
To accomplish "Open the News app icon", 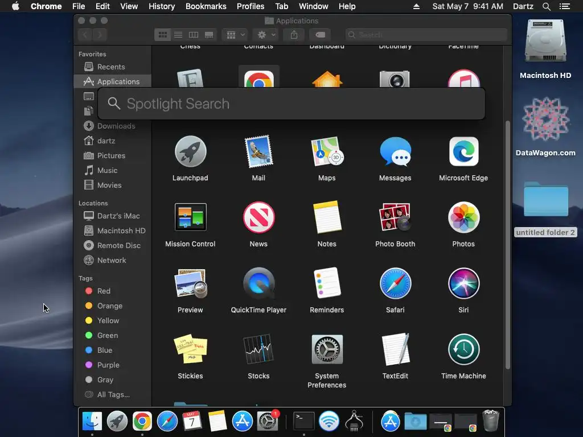I will [x=258, y=217].
